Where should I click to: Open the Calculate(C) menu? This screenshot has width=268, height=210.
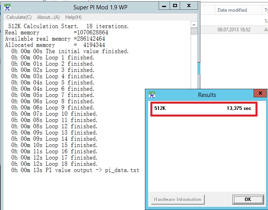coord(19,17)
